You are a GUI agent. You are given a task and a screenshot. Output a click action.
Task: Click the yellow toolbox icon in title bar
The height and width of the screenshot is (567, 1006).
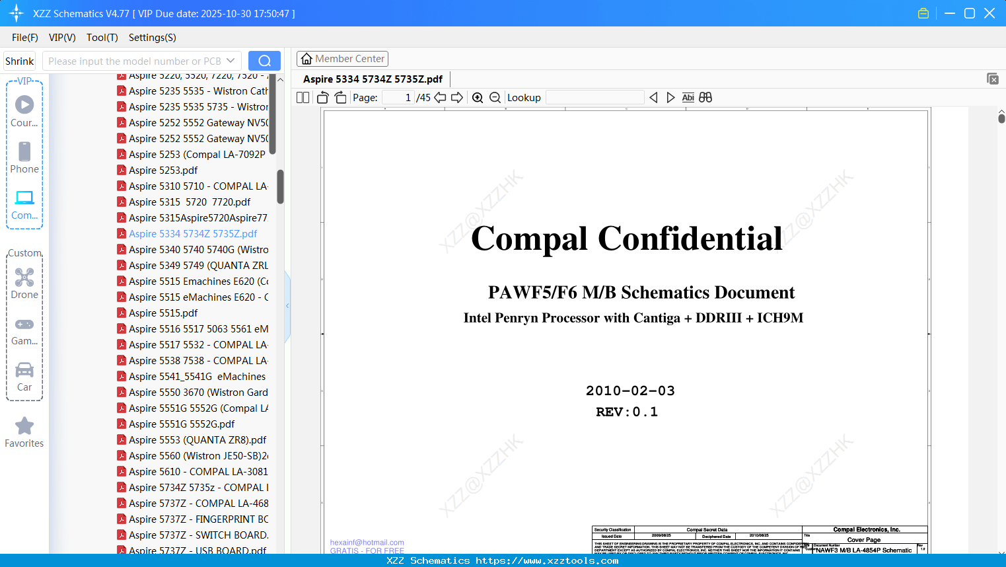coord(923,13)
